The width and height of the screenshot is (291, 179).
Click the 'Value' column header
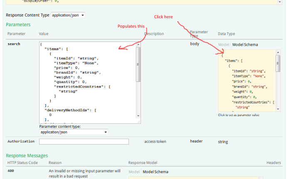pos(43,34)
